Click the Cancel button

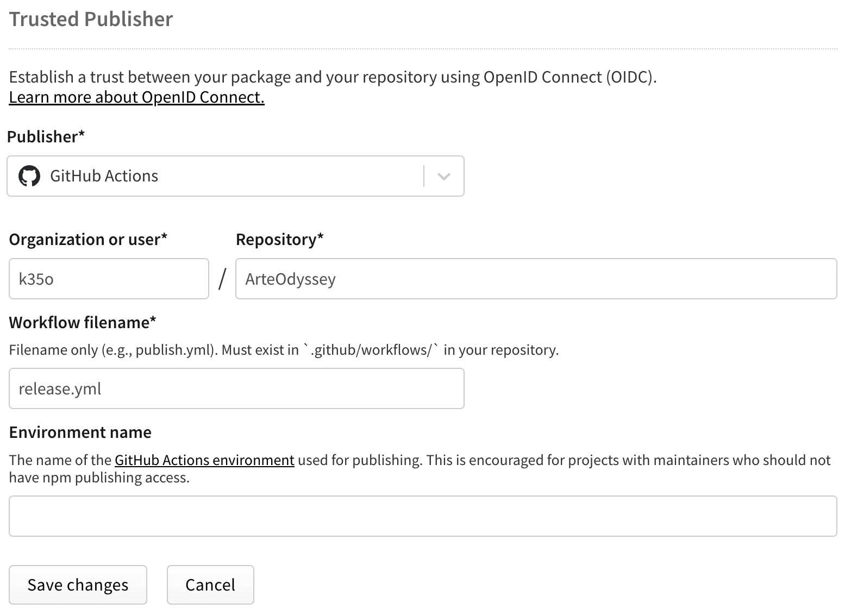(210, 585)
